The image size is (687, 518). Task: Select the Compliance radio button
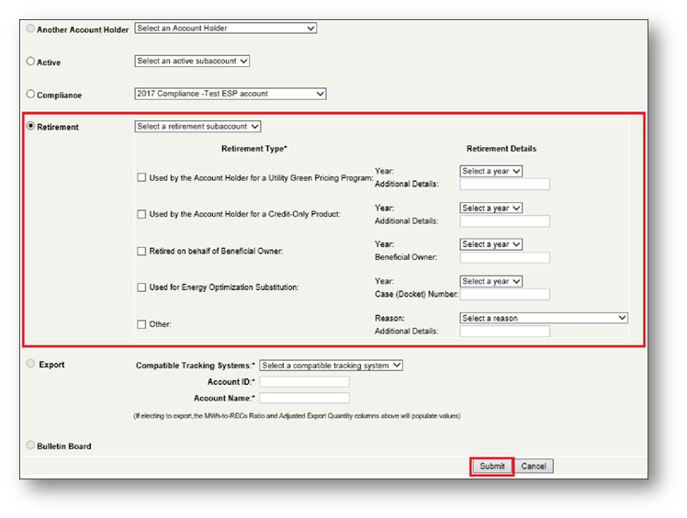(x=31, y=94)
